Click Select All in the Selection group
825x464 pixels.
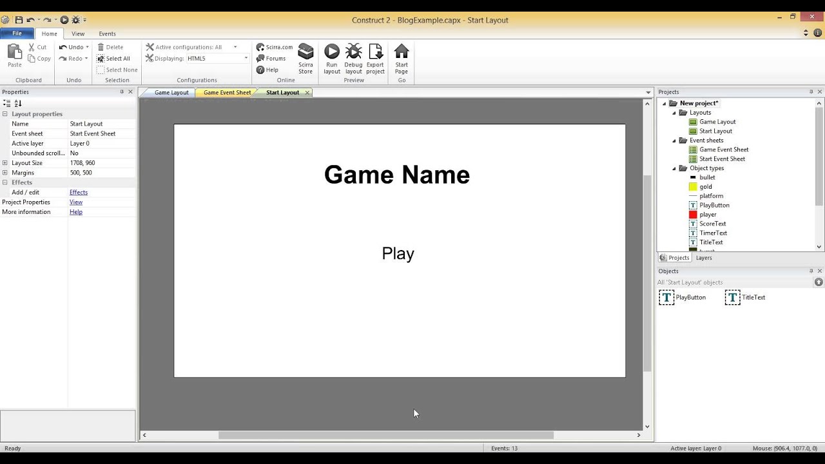(x=113, y=59)
